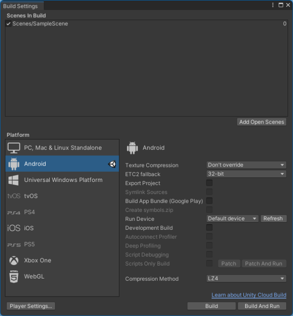
Task: Select the PS4 platform entry
Action: click(x=62, y=212)
